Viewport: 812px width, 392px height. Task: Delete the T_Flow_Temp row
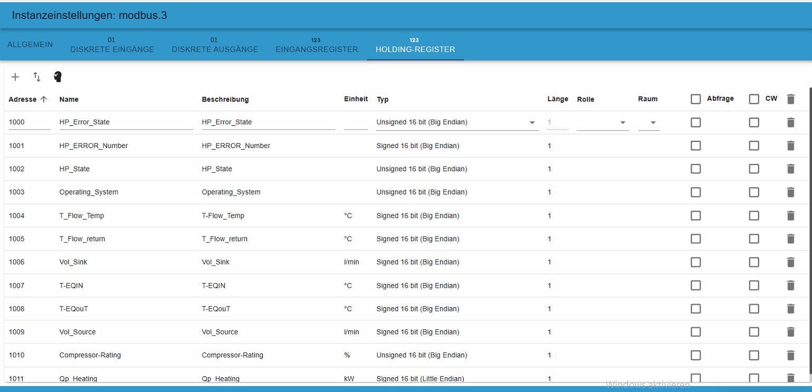(790, 215)
